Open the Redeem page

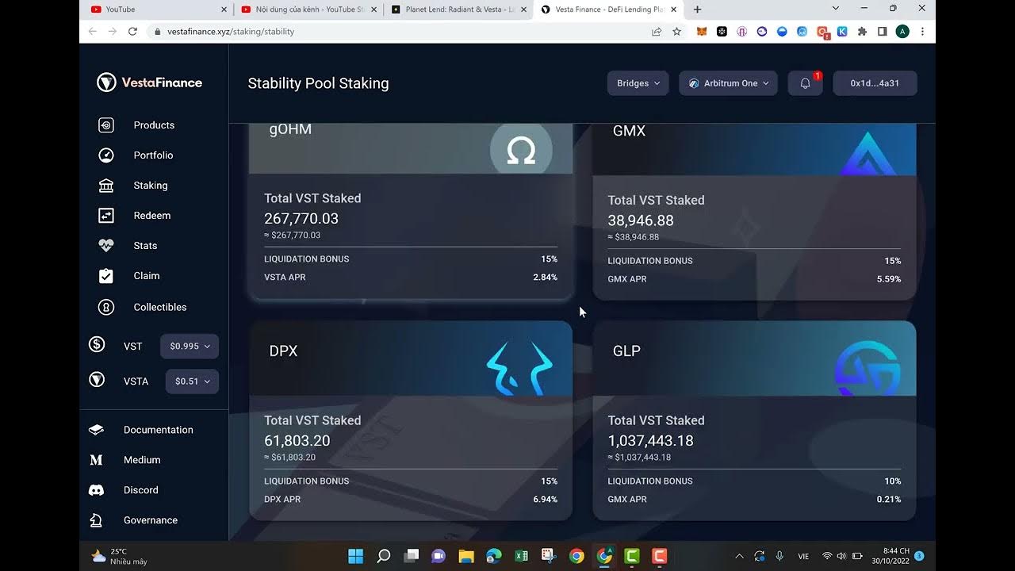(152, 216)
